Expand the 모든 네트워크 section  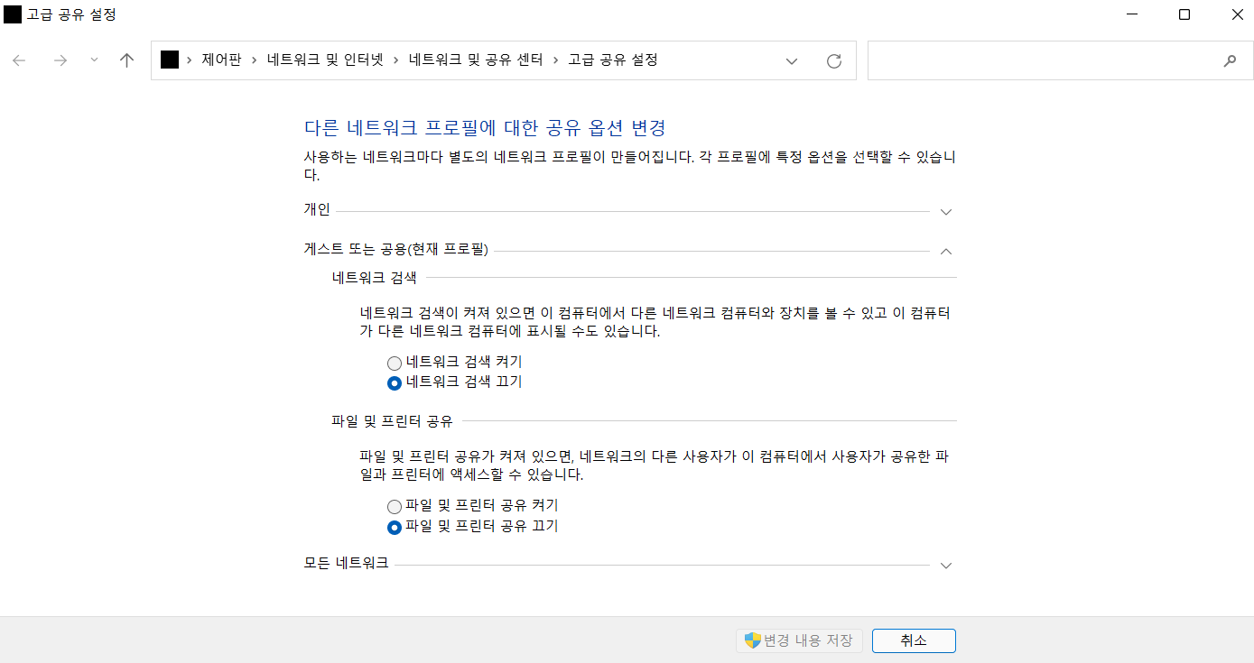(x=945, y=566)
